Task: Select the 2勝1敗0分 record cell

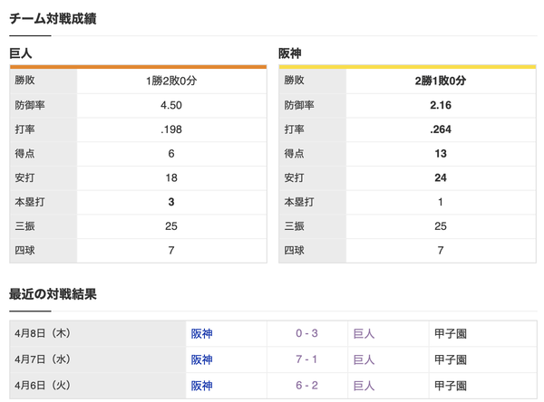Action: 441,81
